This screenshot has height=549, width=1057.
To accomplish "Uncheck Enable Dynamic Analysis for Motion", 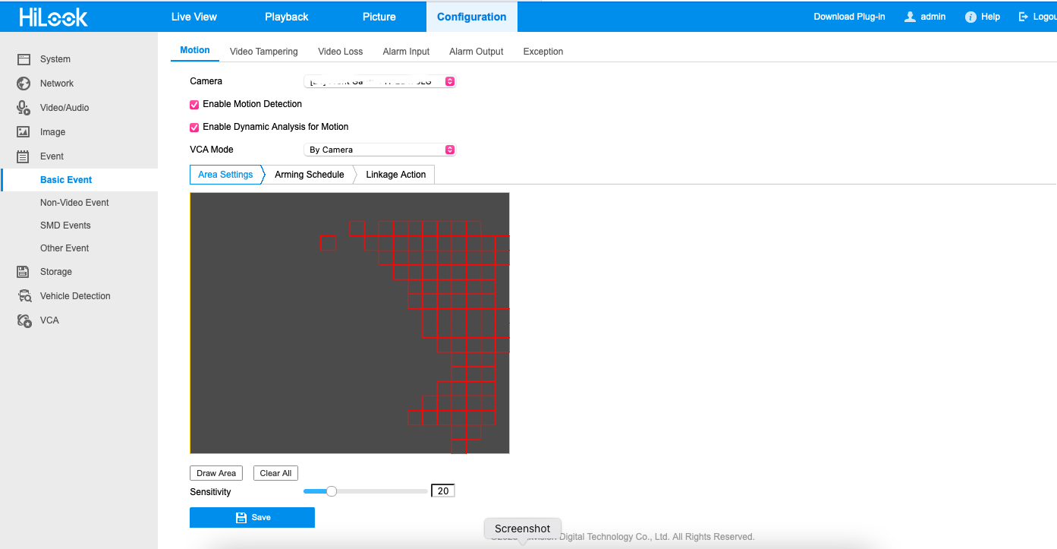I will (194, 128).
